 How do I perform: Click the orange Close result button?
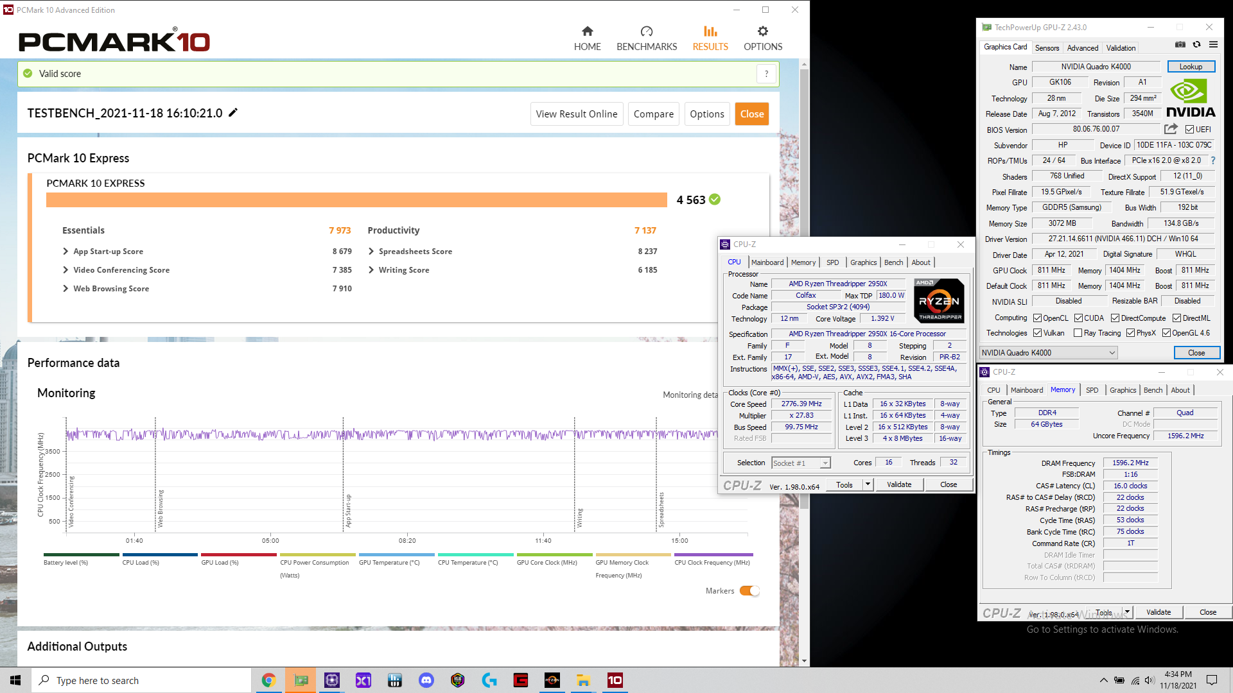tap(751, 114)
